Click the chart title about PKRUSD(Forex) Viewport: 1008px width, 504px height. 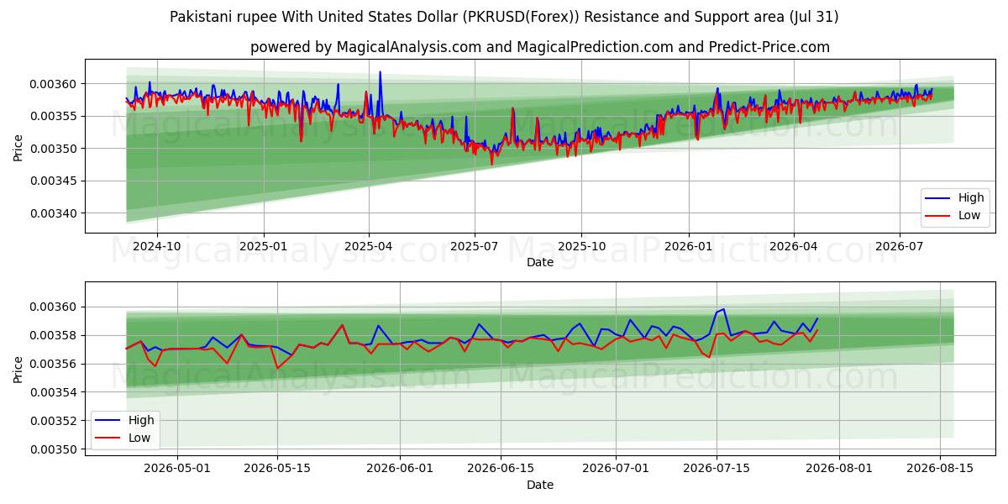504,17
